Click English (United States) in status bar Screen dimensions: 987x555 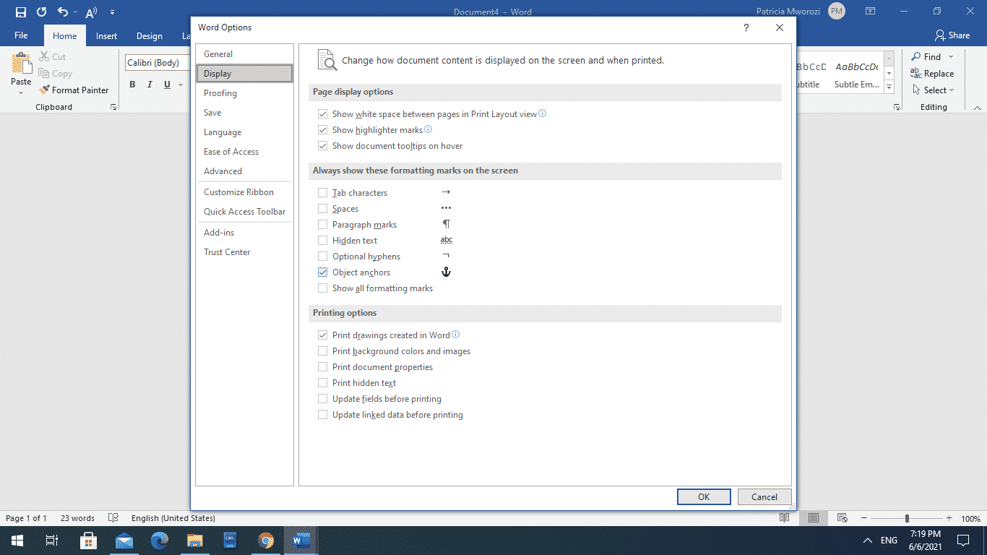173,517
